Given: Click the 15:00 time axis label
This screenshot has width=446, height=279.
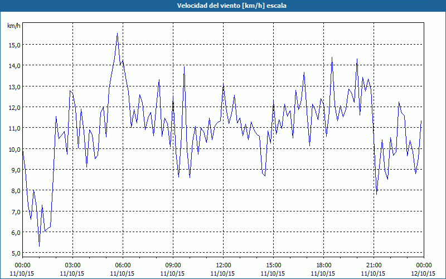Looking at the screenshot, I should click(273, 266).
